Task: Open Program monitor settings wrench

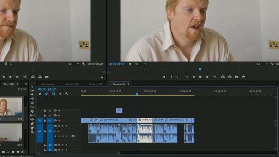Action: click(x=272, y=64)
